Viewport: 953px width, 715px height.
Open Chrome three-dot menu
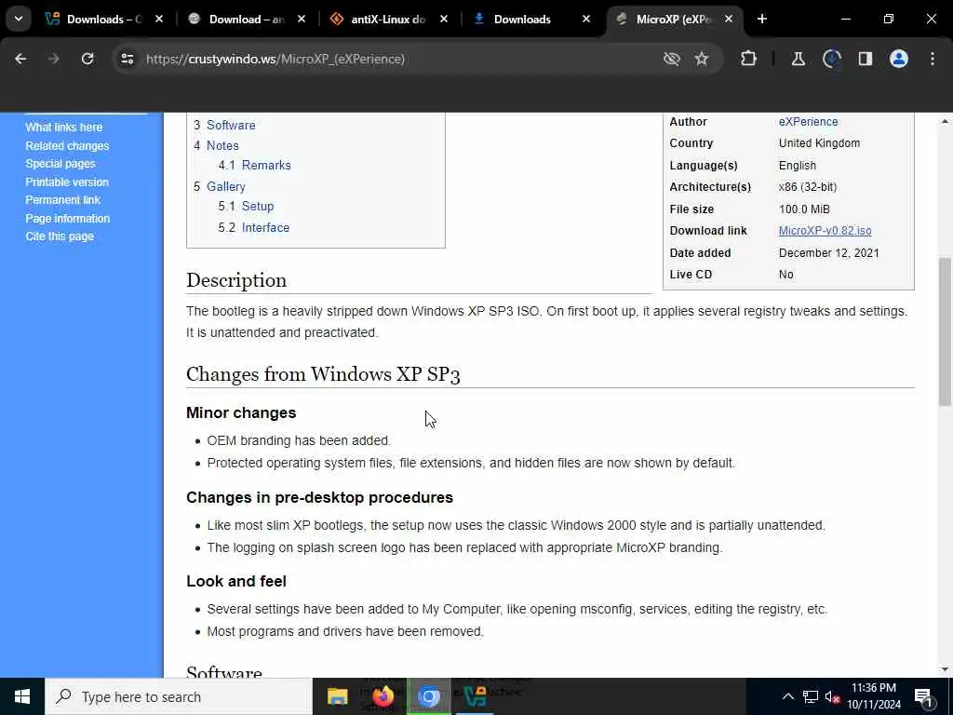click(933, 59)
